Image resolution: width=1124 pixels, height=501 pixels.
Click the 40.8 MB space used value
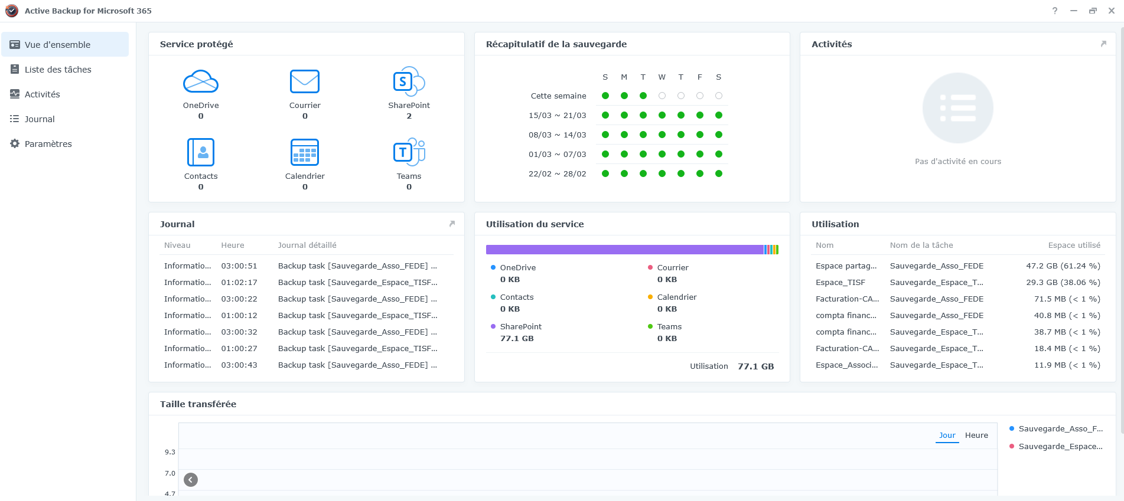coord(1067,316)
